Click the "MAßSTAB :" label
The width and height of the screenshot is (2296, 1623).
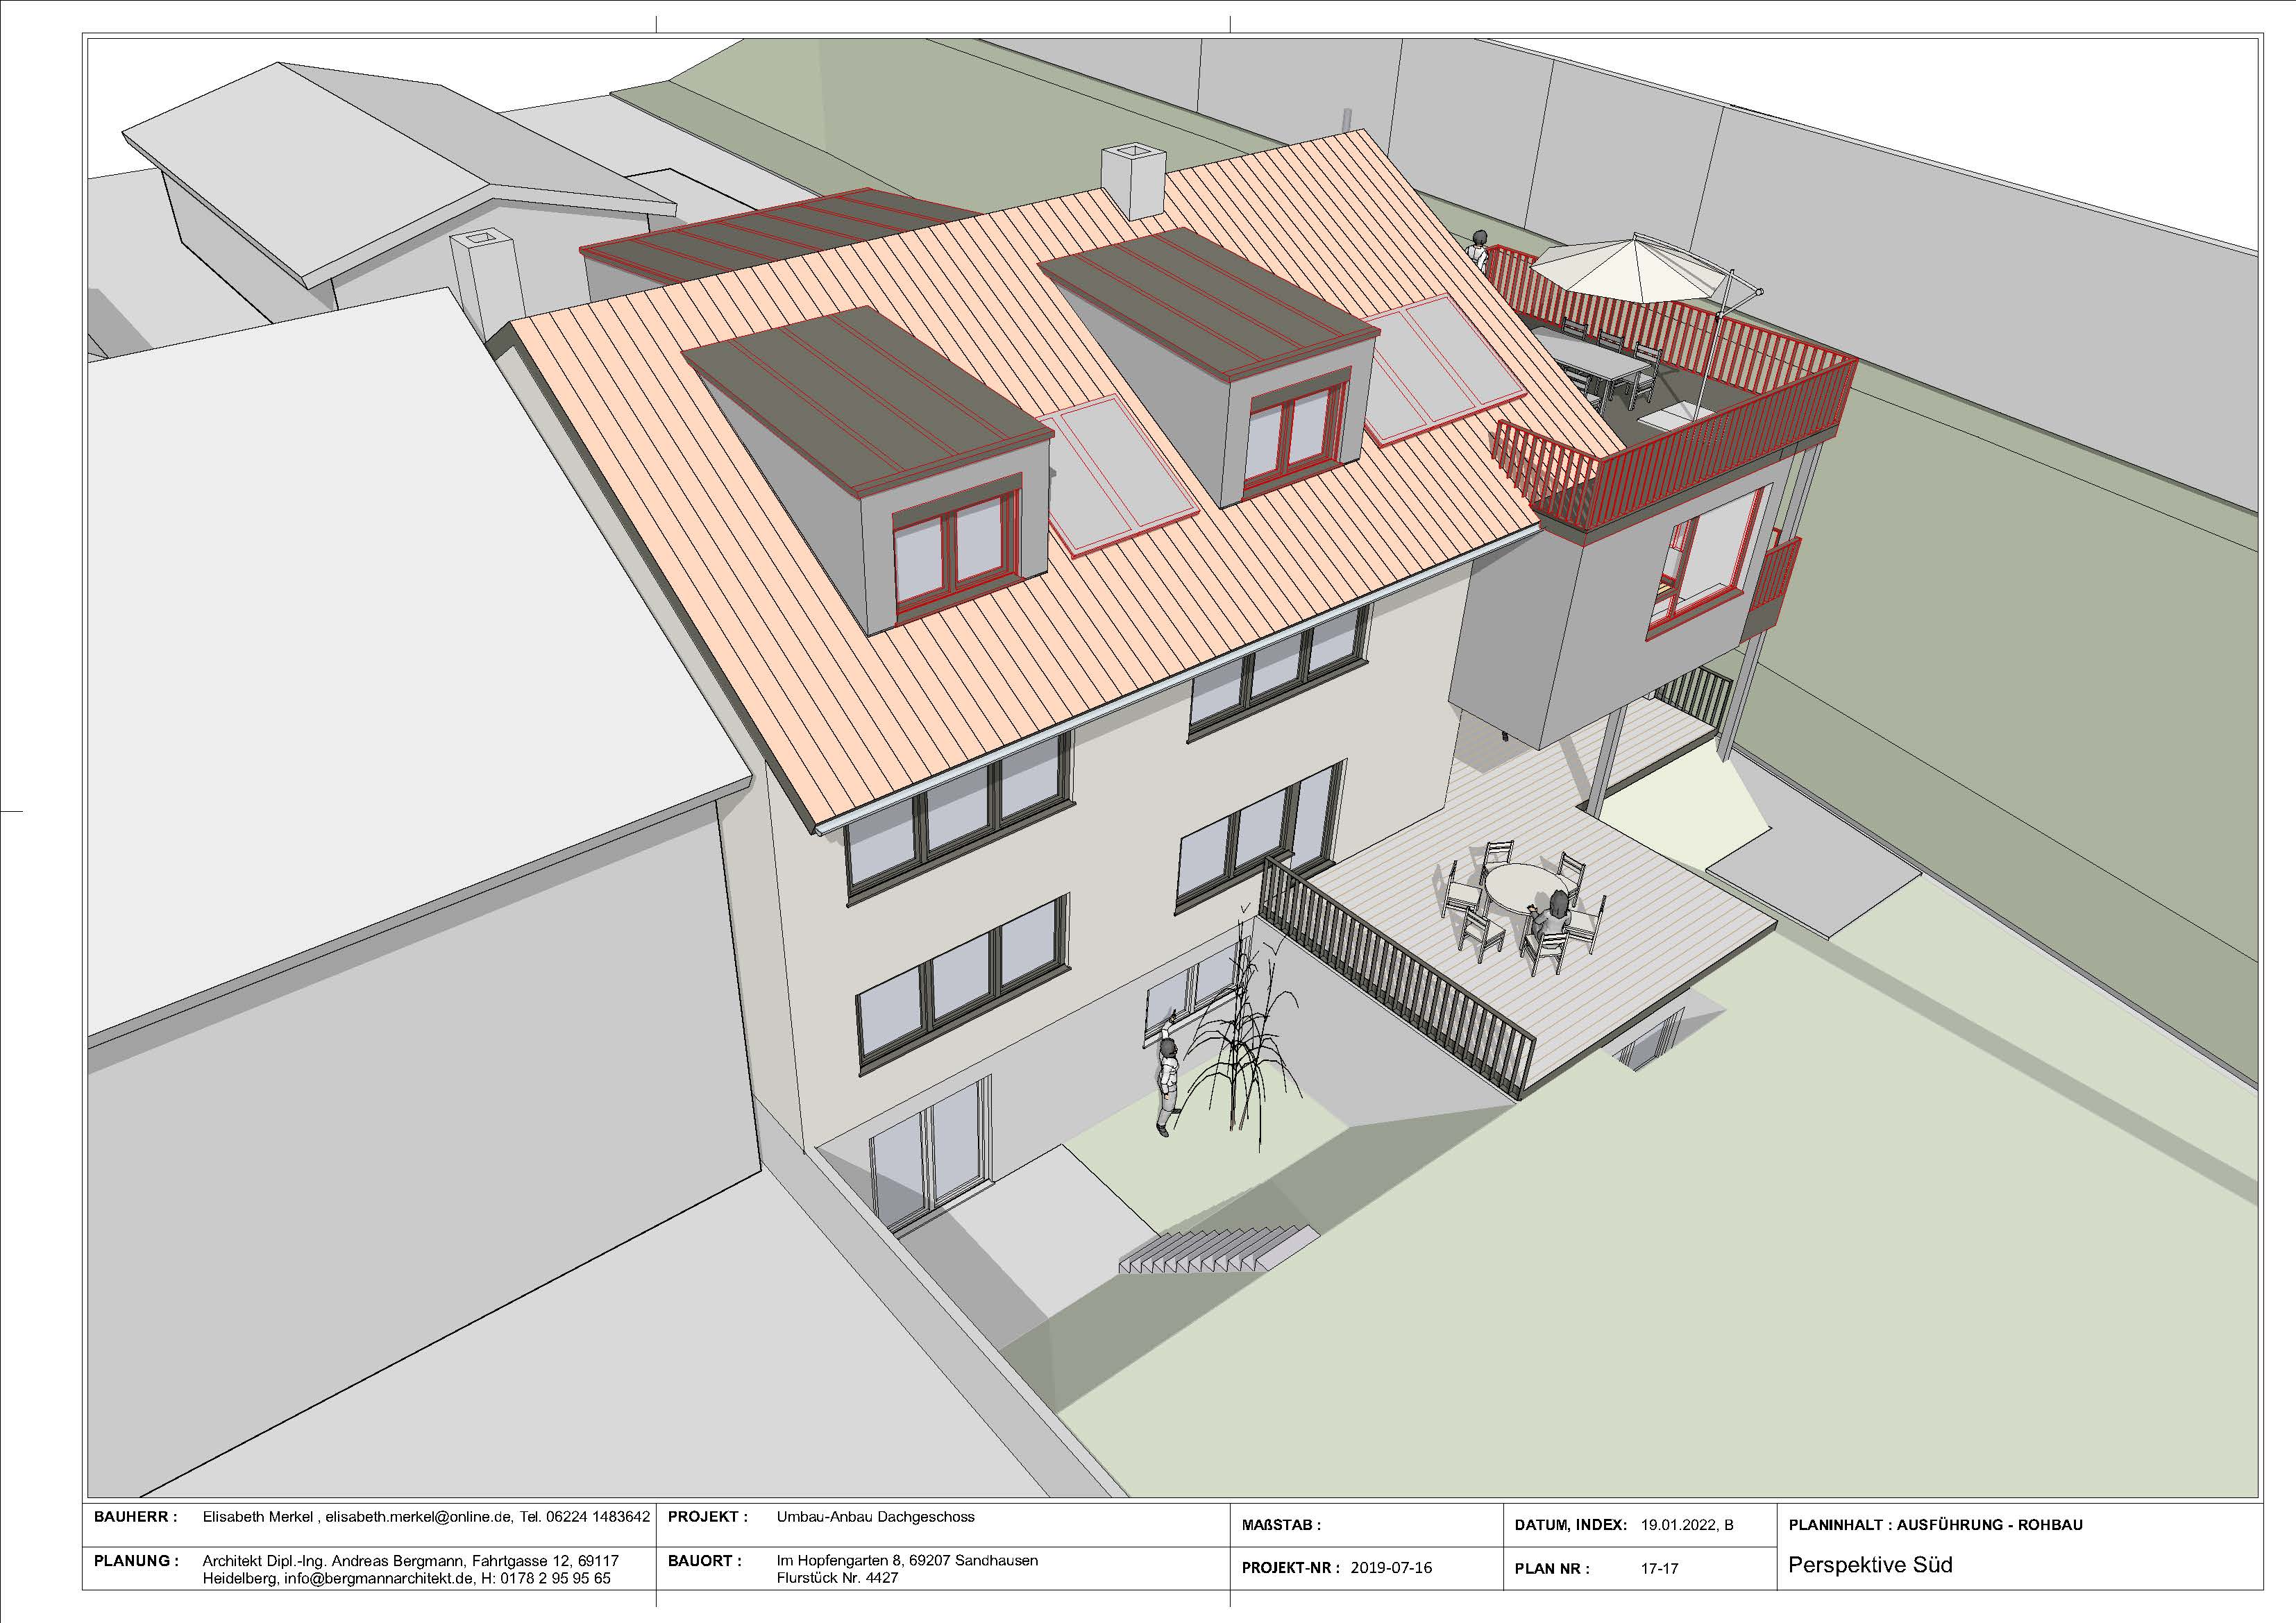pyautogui.click(x=1281, y=1526)
